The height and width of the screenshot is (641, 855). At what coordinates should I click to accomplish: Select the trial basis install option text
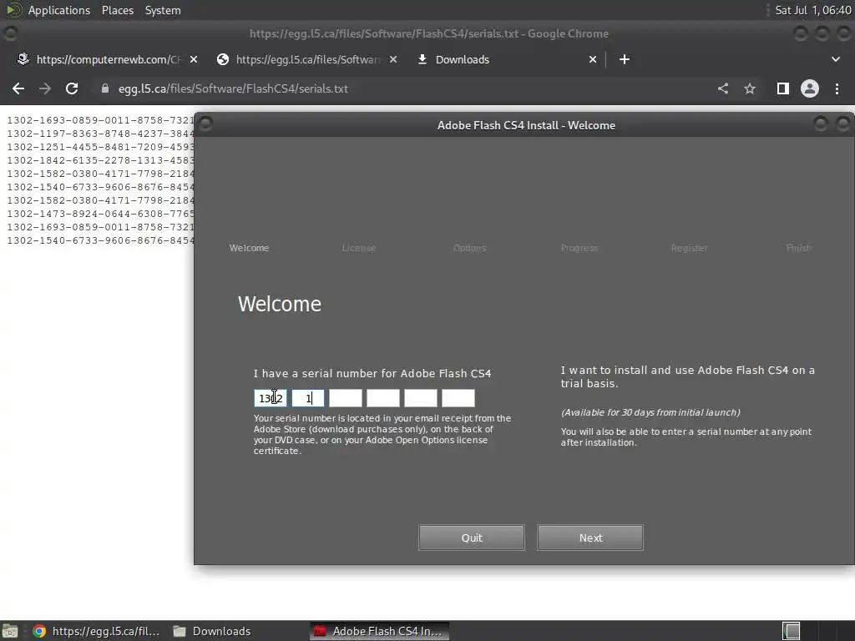688,376
